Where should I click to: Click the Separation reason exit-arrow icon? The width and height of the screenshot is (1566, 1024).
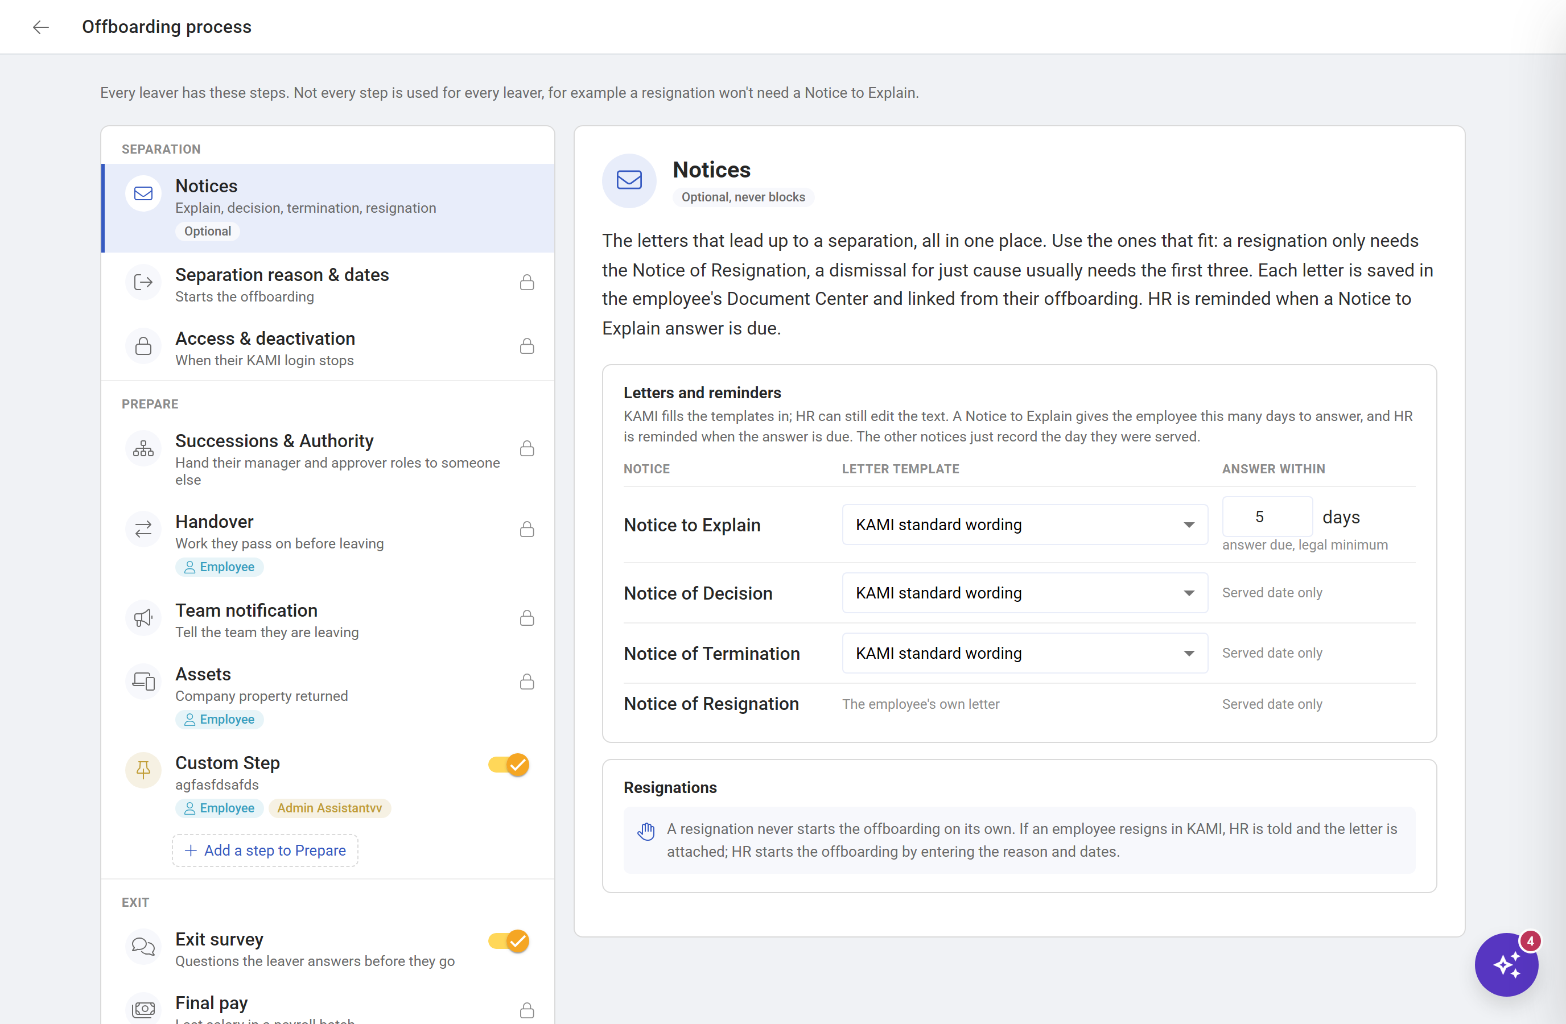143,283
